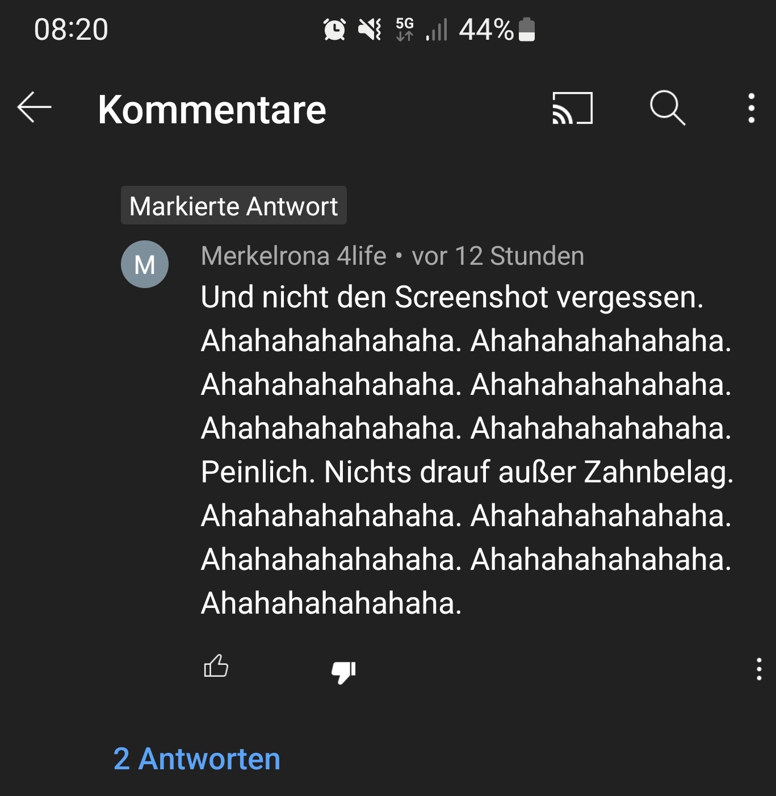Toggle dislike on the comment
The height and width of the screenshot is (796, 776).
click(x=343, y=672)
